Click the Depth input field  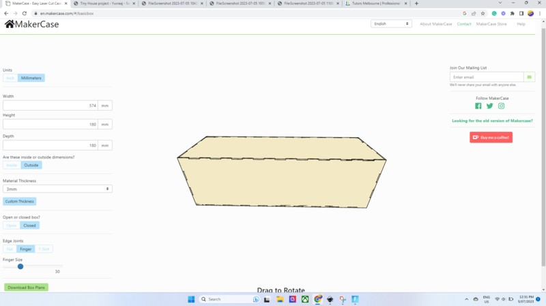(x=51, y=145)
